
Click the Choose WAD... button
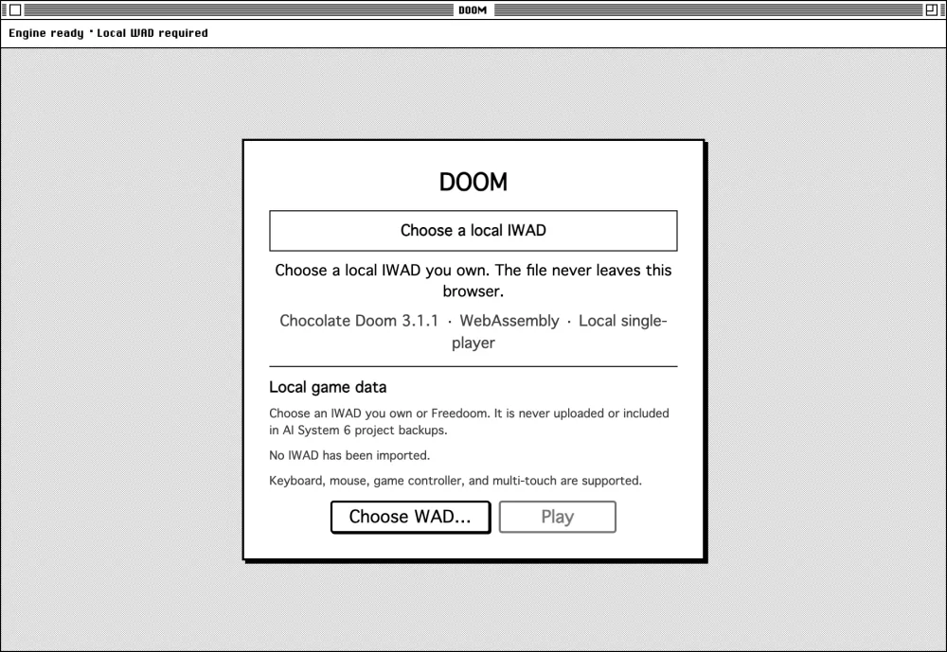(411, 517)
